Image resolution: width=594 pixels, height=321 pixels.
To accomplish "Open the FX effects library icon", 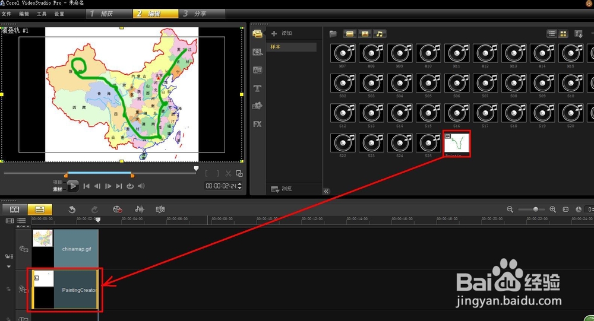I will tap(257, 124).
